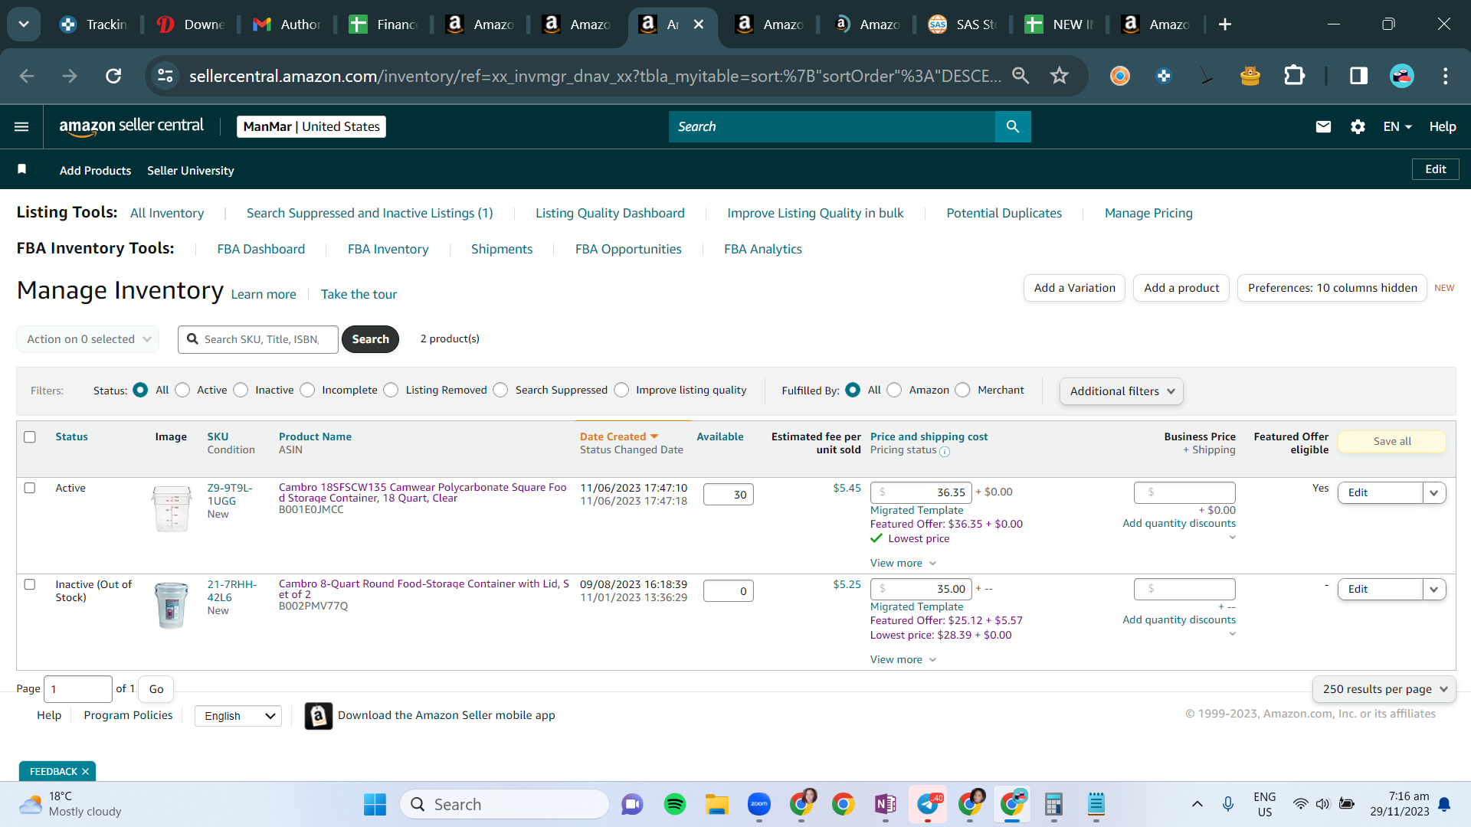This screenshot has height=827, width=1471.
Task: Click the bookmark flag icon
Action: pos(22,169)
